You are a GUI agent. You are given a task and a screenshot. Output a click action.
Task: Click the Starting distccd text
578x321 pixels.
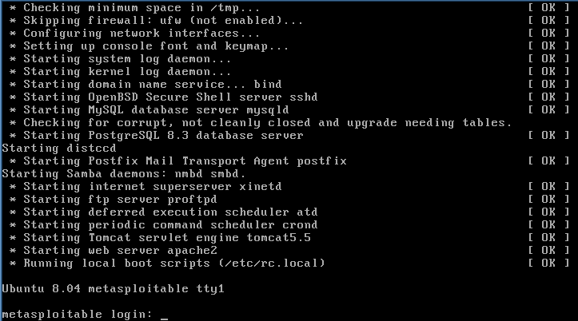click(59, 149)
